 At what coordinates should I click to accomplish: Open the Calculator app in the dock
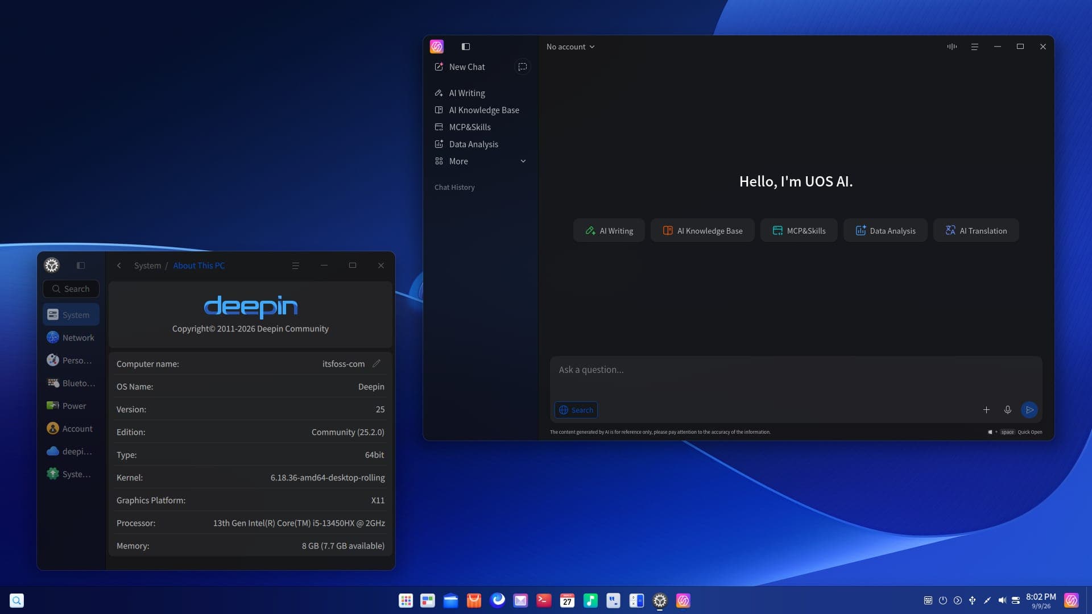636,600
